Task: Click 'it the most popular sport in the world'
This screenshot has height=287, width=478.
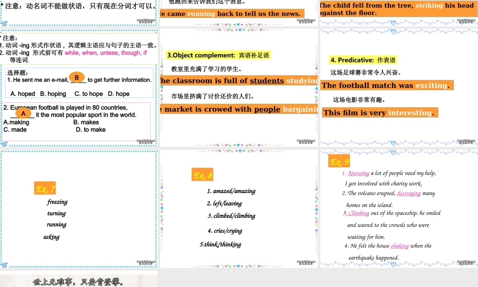Action: [x=86, y=115]
